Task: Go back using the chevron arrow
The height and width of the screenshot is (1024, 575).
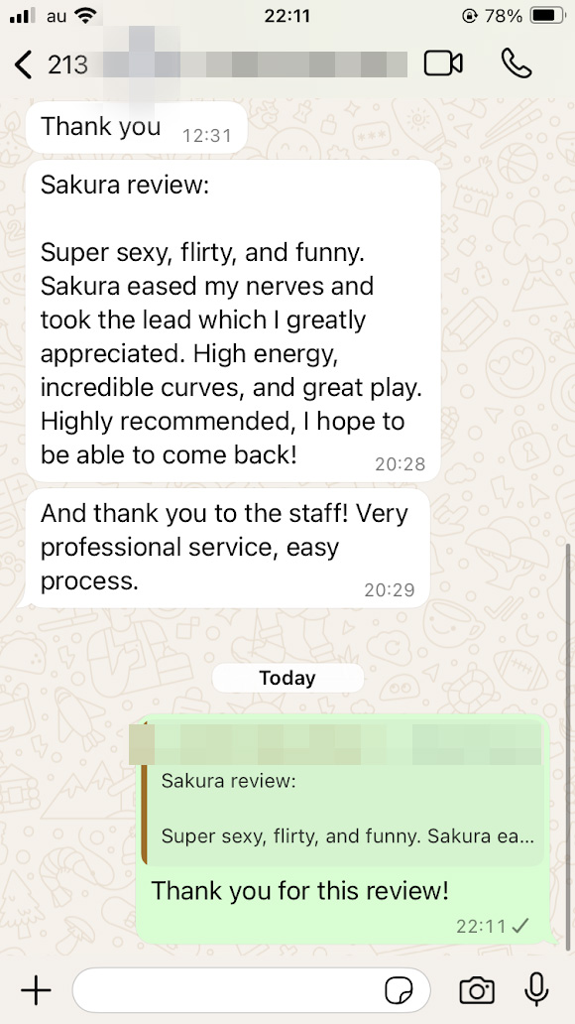Action: [23, 64]
